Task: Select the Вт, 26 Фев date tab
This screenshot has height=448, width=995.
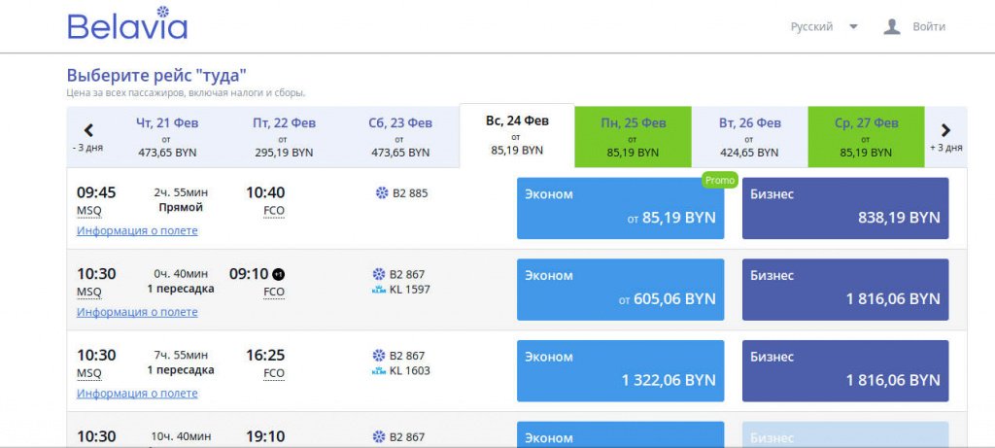Action: click(749, 137)
